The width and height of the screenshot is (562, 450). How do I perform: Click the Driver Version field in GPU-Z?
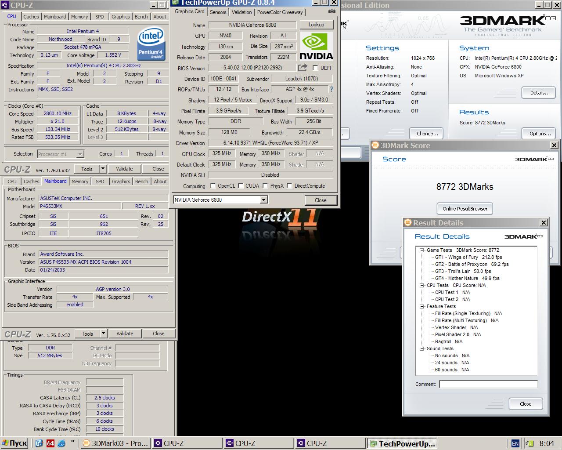pos(270,143)
